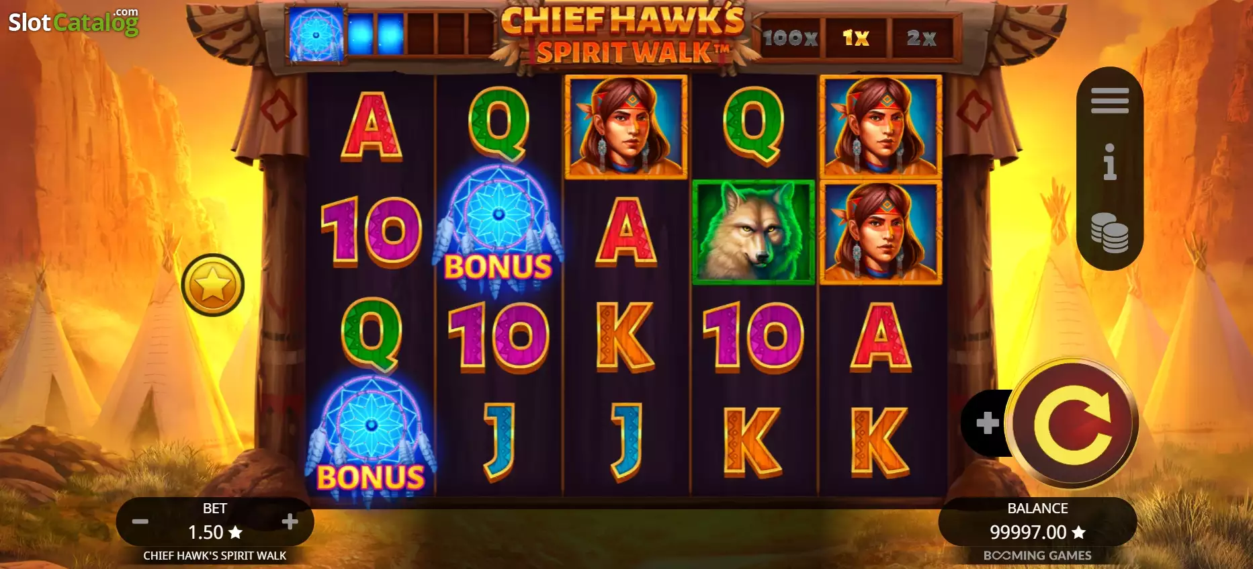
Task: Open the hamburger menu icon
Action: pos(1109,101)
